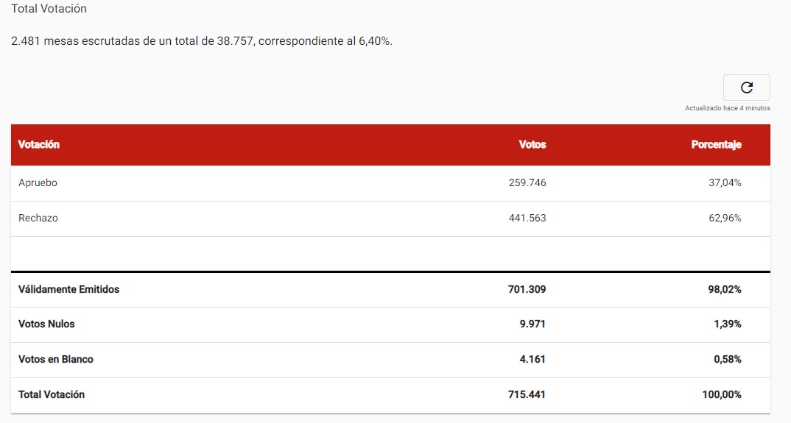Click the Votos Nulos row label
791x423 pixels.
(46, 324)
